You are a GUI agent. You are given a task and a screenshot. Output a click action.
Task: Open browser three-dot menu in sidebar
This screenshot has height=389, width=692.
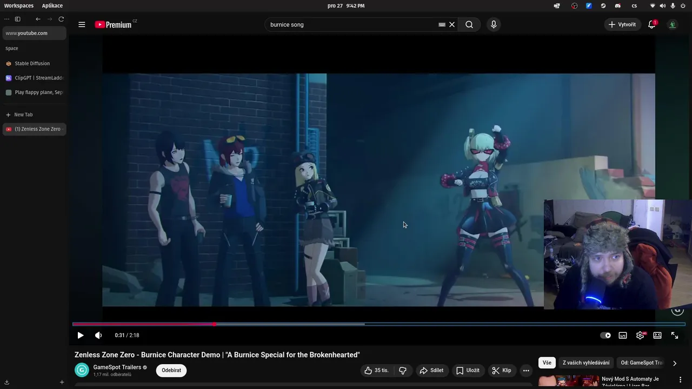coord(7,19)
